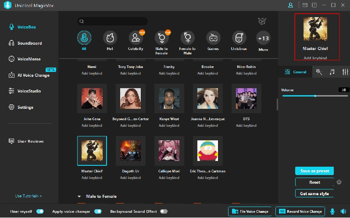Click the voice search field
Image resolution: width=350 pixels, height=218 pixels.
[x=112, y=21]
